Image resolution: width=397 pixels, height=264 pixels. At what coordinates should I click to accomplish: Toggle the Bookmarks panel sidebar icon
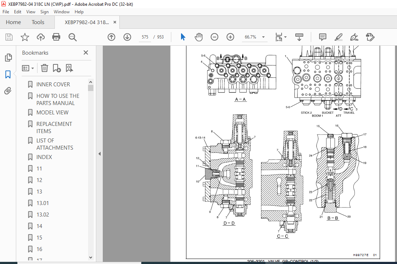point(8,74)
